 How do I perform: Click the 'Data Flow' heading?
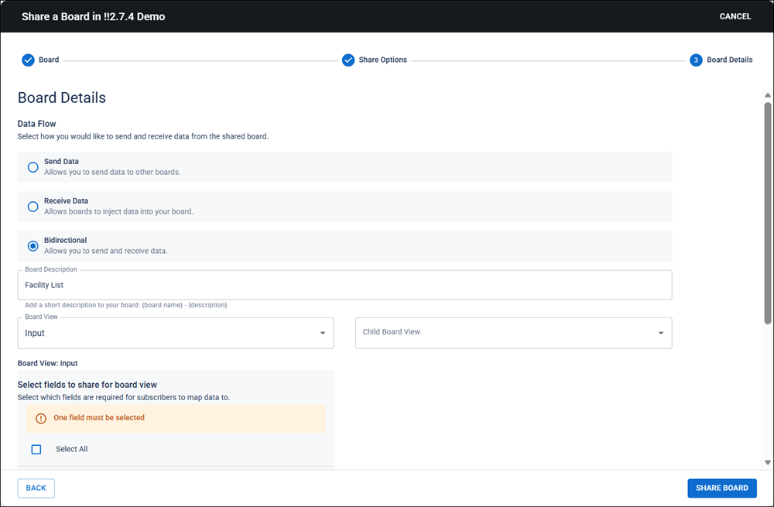click(x=37, y=124)
